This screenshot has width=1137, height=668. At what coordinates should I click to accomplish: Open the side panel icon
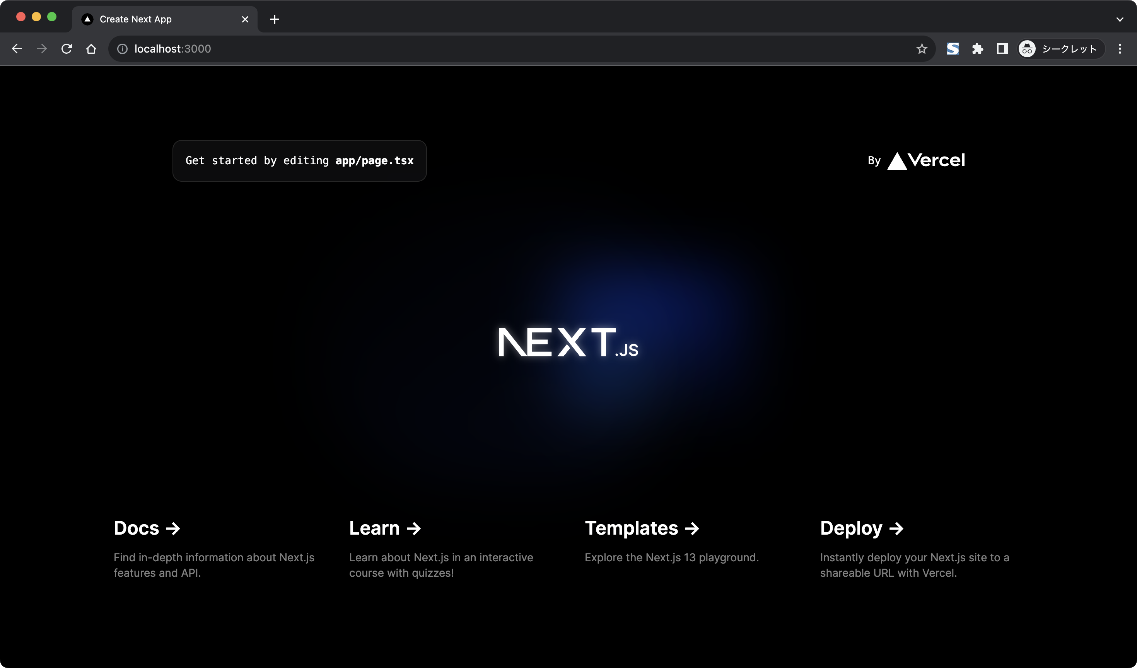(x=1002, y=49)
